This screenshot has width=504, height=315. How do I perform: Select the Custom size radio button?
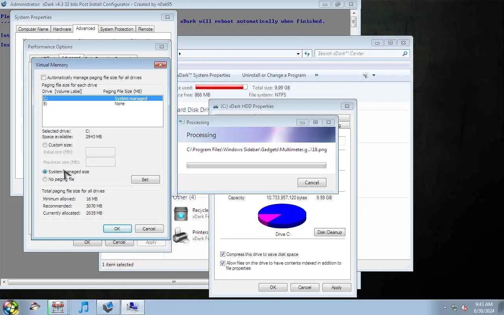tap(45, 145)
